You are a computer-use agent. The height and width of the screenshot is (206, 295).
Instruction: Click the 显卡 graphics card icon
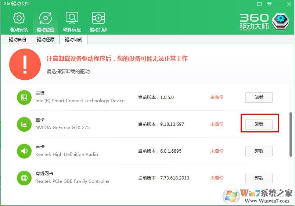click(25, 124)
